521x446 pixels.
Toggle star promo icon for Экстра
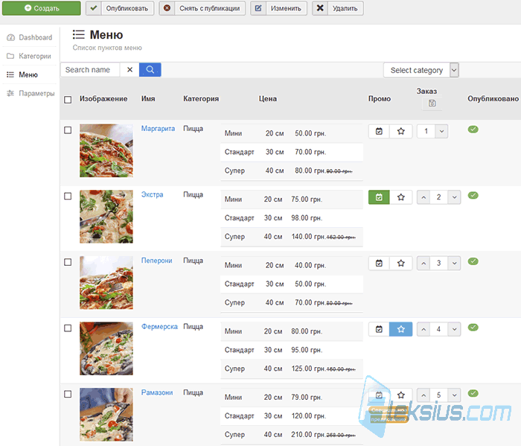[x=401, y=197]
